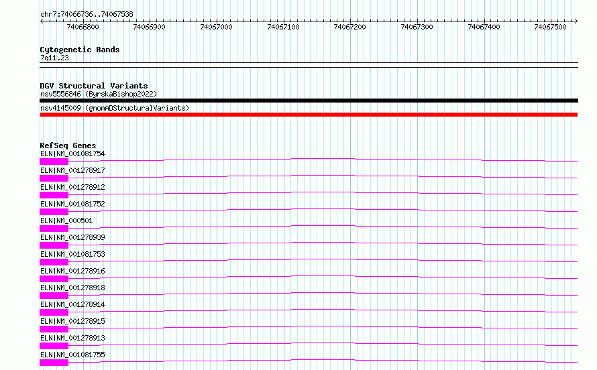The image size is (597, 370).
Task: Select transcript ELN|NM_001278913 label
Action: click(72, 338)
